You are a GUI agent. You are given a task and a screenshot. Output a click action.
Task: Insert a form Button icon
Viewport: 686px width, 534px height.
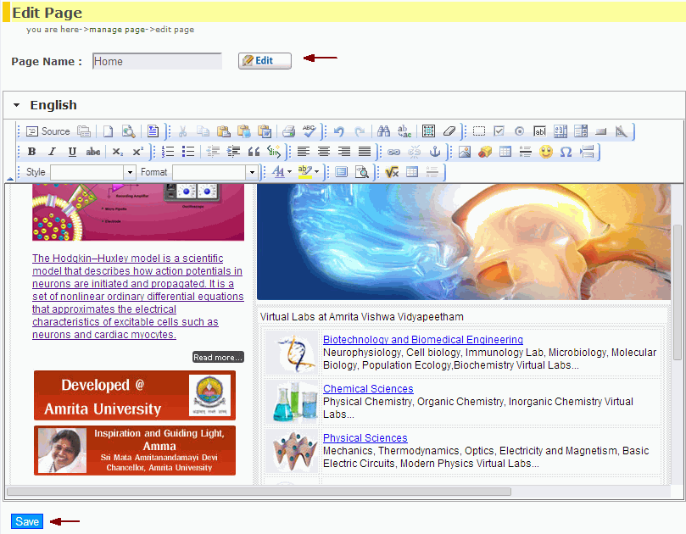point(601,131)
